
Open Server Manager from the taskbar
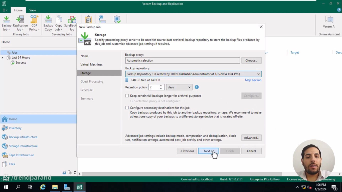(67, 187)
